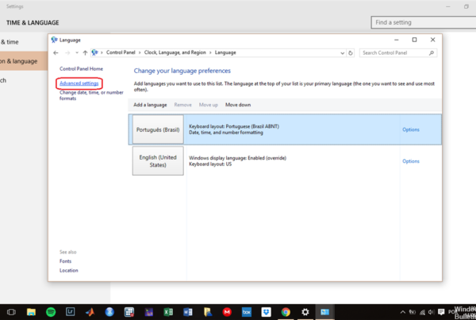The height and width of the screenshot is (320, 476).
Task: Click the network icon in system tray
Action: pos(422,312)
